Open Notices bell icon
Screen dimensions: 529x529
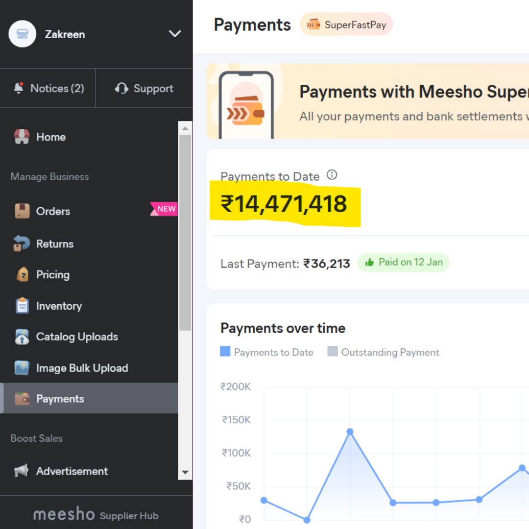pyautogui.click(x=19, y=88)
